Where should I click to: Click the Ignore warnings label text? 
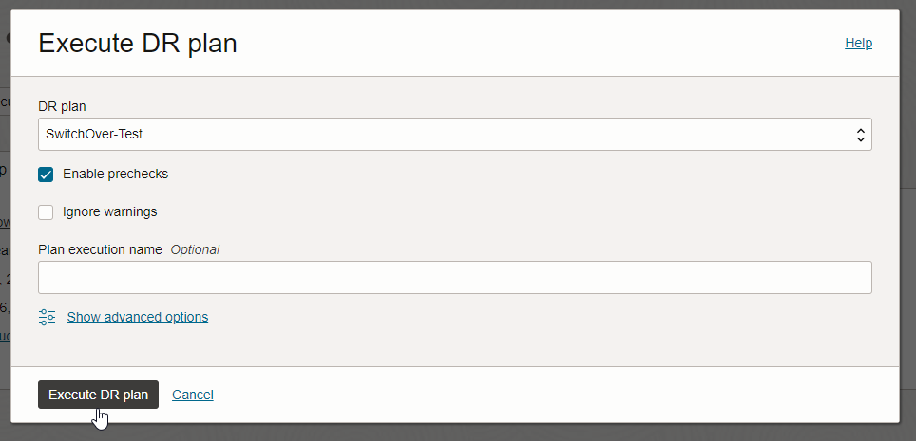point(109,212)
